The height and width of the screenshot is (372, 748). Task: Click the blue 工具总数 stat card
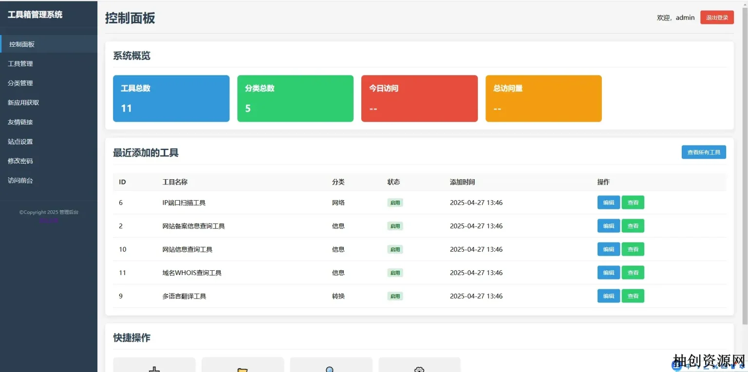[171, 98]
